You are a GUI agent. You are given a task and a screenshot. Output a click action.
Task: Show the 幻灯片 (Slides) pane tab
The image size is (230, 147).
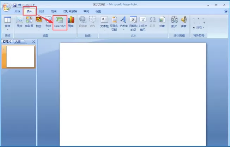click(x=7, y=42)
